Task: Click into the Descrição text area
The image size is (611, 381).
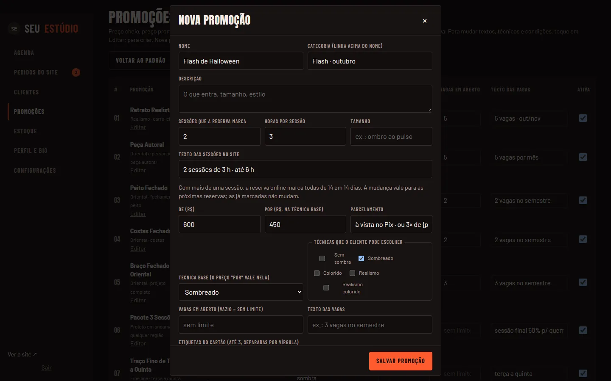Action: coord(305,99)
